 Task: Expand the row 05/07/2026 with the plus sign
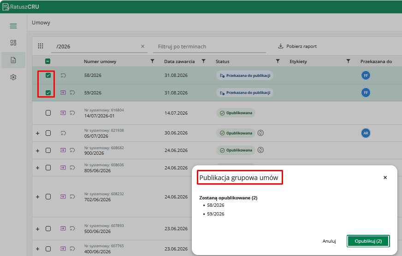38,133
